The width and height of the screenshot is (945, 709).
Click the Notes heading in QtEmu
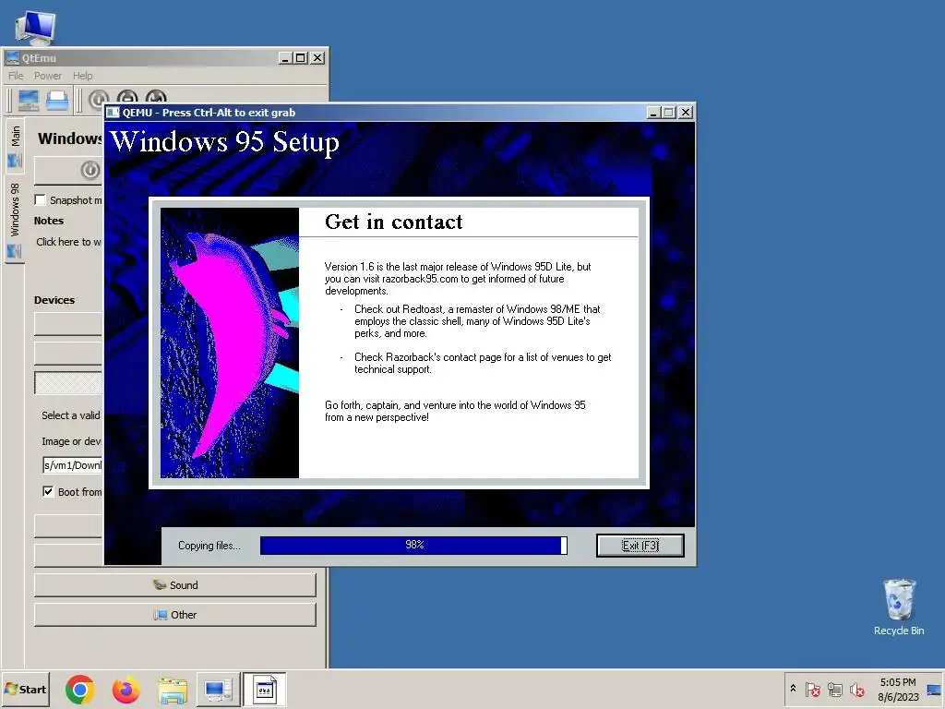[49, 221]
